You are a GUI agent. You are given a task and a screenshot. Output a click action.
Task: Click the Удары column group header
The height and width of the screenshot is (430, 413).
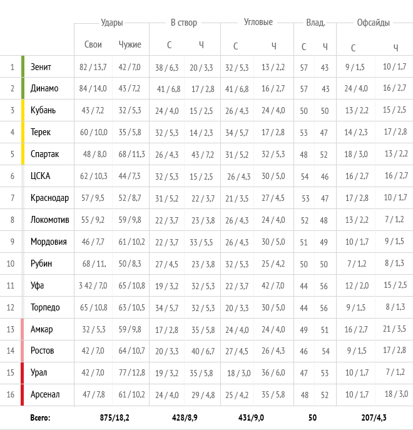click(111, 23)
